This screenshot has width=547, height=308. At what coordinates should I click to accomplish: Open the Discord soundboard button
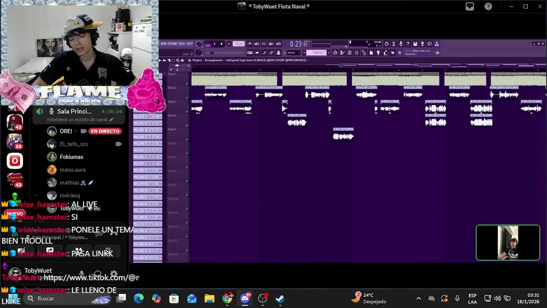tap(108, 252)
